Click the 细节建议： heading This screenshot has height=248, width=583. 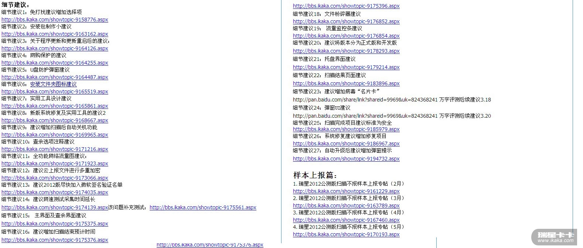click(16, 5)
